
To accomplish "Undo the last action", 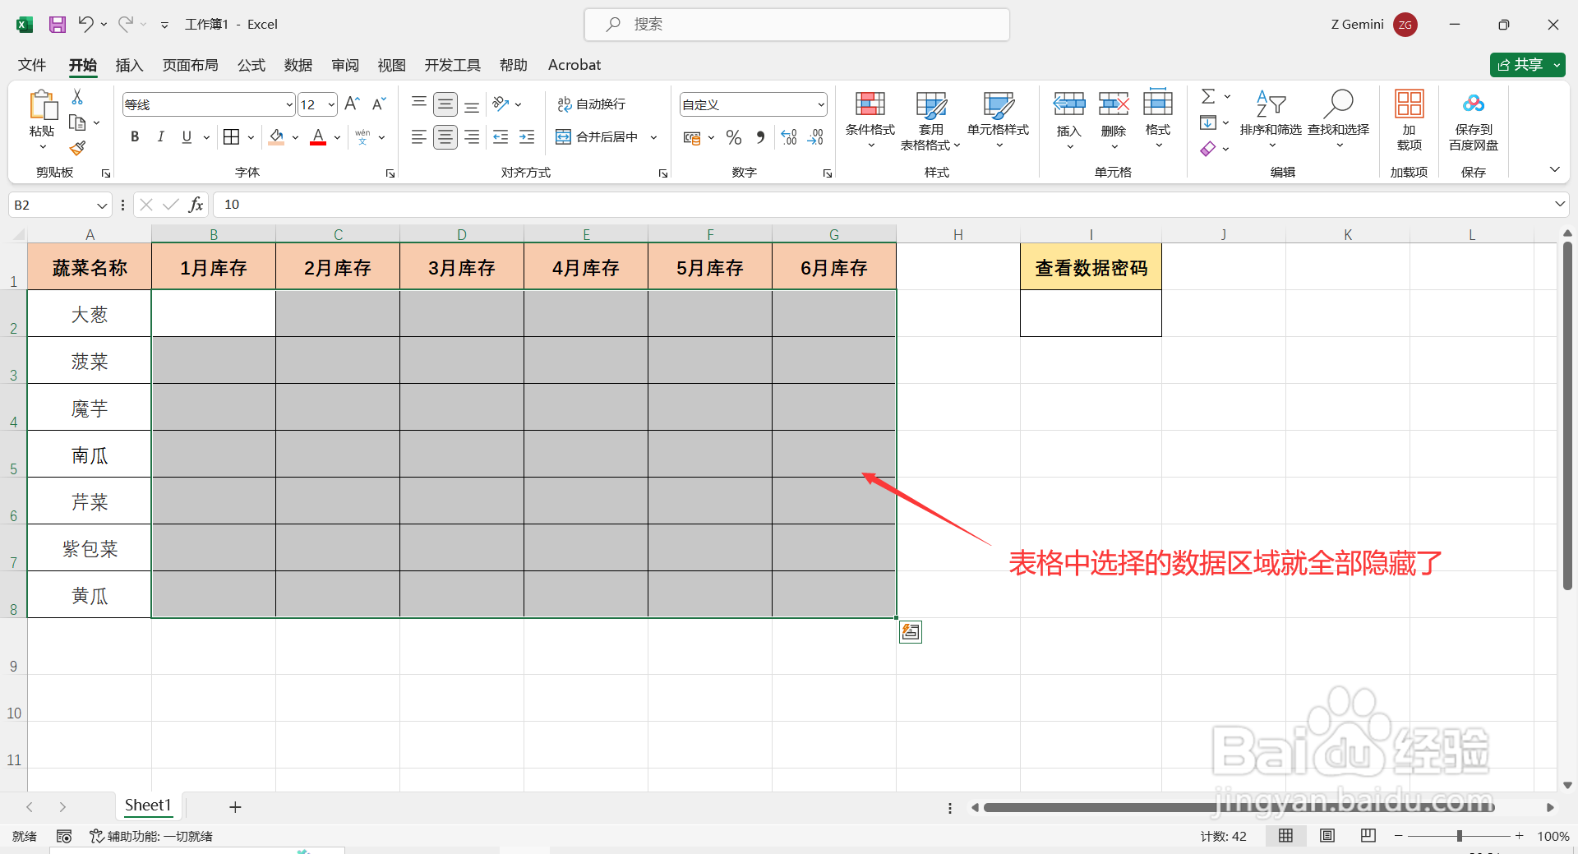I will (x=85, y=24).
